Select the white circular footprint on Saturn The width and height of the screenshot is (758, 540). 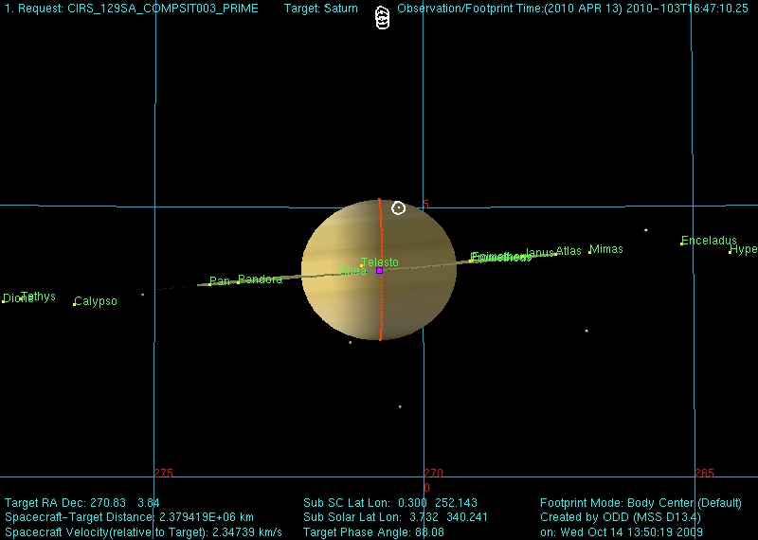click(398, 207)
